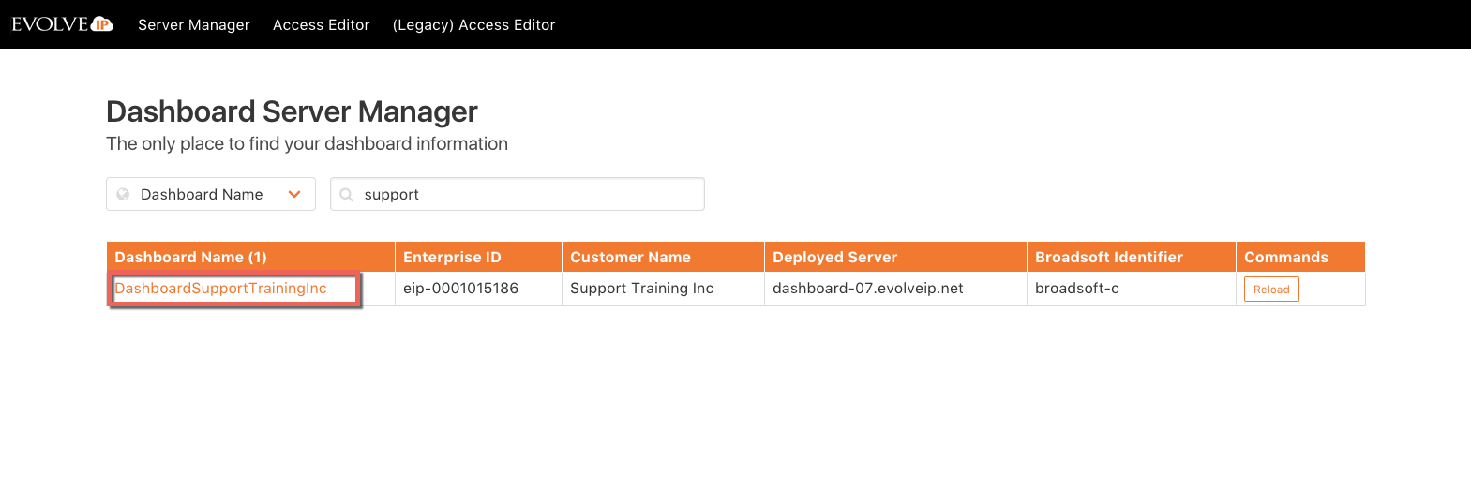Click the Customer Name column header

630,258
